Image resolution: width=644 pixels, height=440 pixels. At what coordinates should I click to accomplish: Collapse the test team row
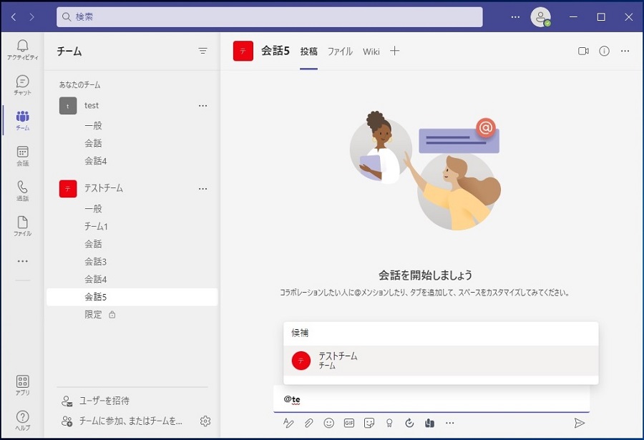132,106
